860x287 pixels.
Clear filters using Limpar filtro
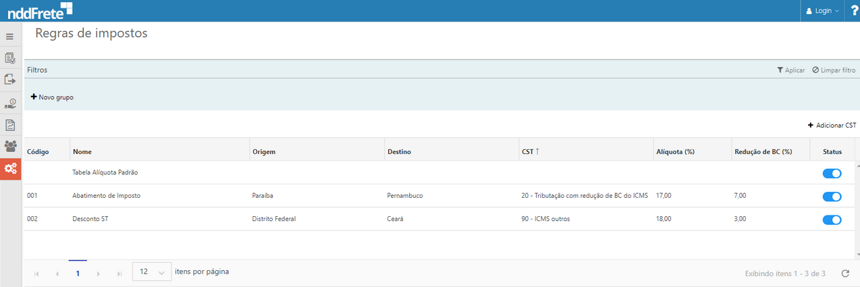click(x=834, y=70)
